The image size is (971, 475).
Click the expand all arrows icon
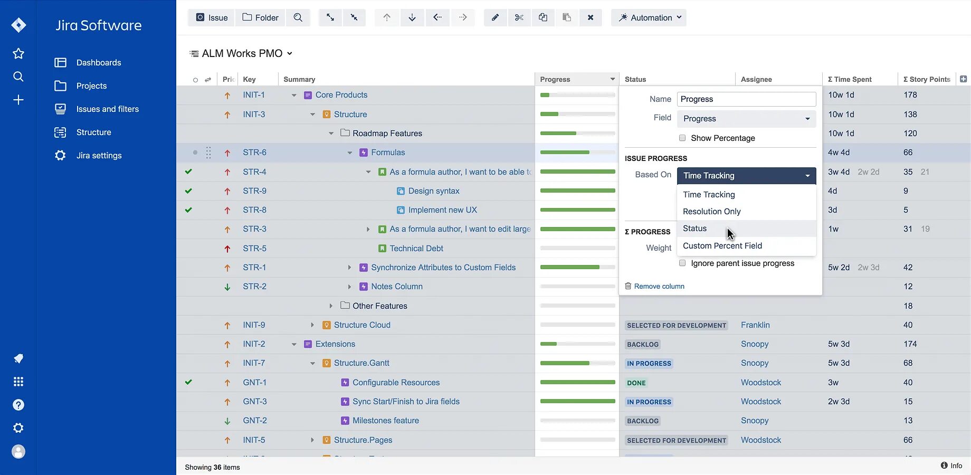(x=330, y=17)
